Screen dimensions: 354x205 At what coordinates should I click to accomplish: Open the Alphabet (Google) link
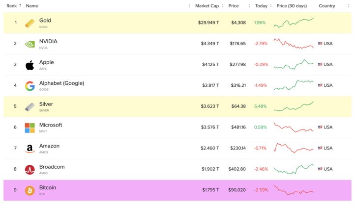point(61,83)
